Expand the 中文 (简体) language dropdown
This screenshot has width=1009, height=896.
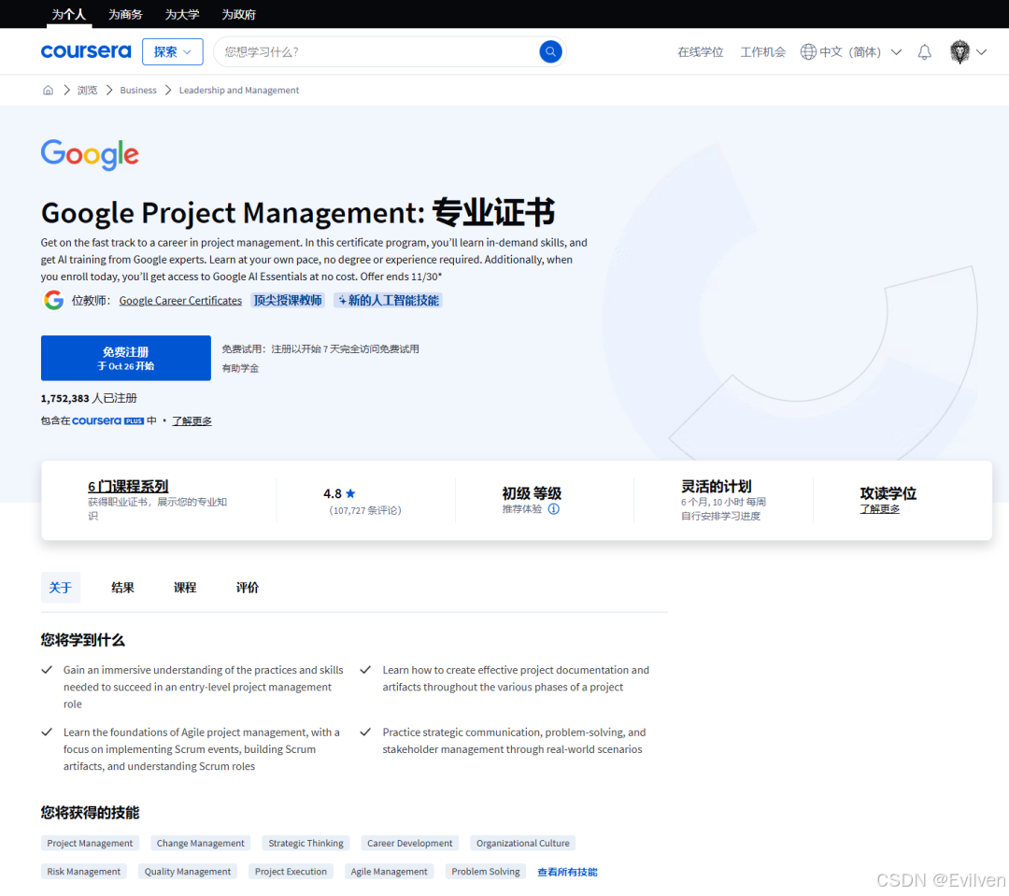click(x=896, y=52)
